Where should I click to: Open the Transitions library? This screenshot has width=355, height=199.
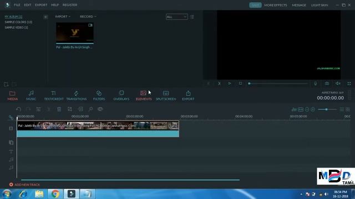pos(77,96)
